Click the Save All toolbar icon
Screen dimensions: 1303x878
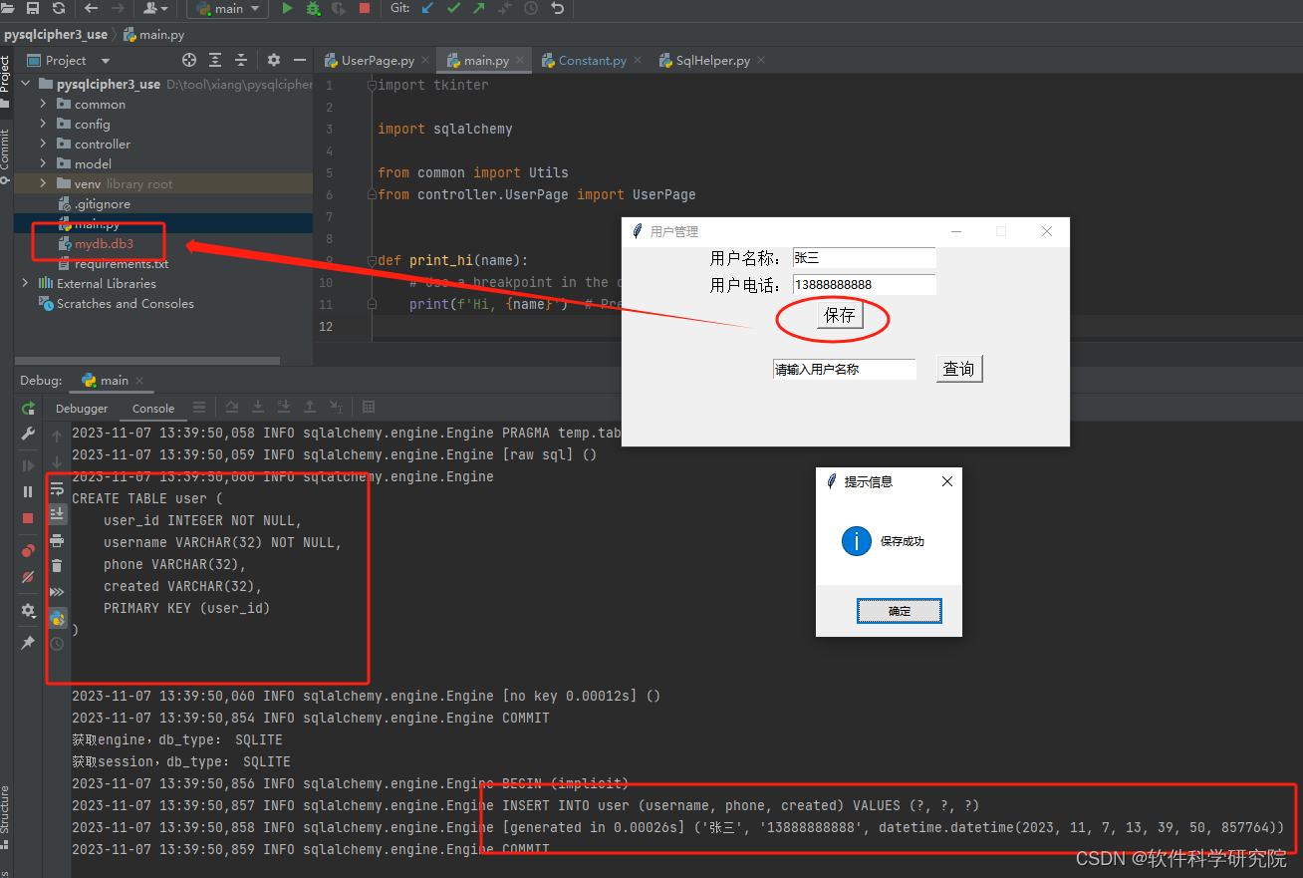click(x=33, y=8)
